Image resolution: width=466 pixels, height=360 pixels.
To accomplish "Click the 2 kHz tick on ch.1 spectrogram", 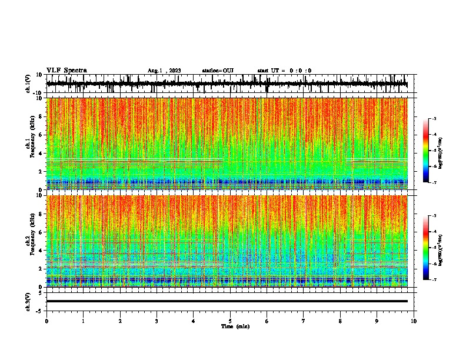I will tap(41, 172).
